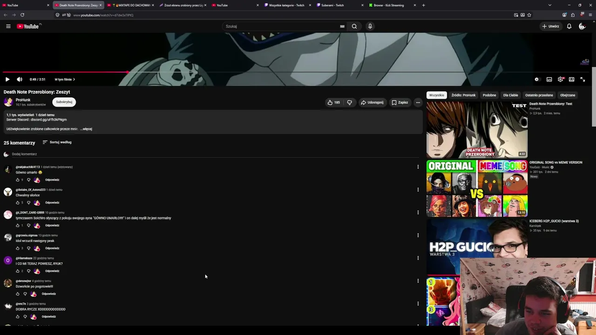
Task: Open options menu for @detonejtor comment
Action: tap(418, 281)
